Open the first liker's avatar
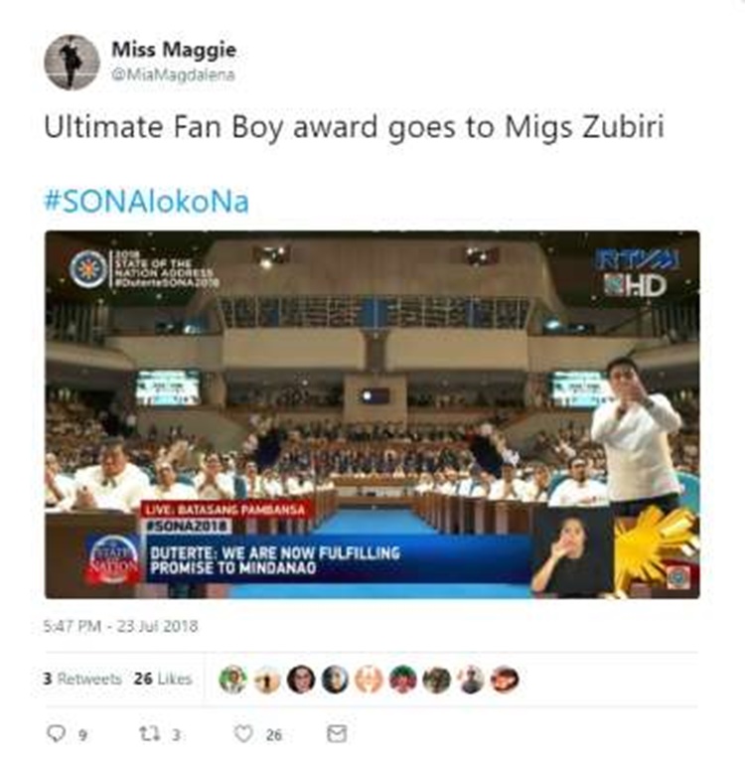Viewport: 745px width, 776px height. (233, 680)
